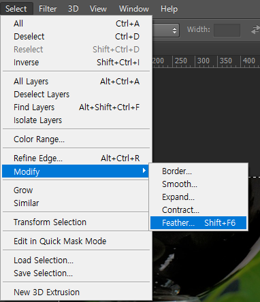
Task: Open the Select menu
Action: point(16,9)
